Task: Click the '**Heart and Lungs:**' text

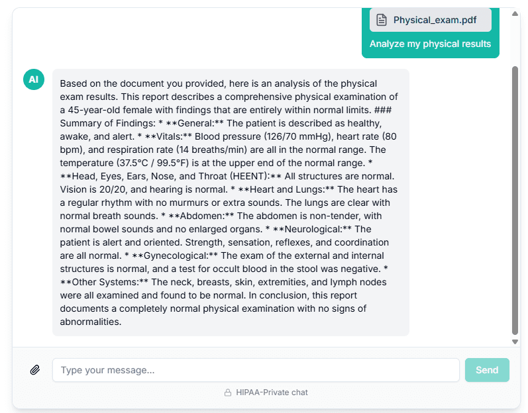Action: pos(286,189)
